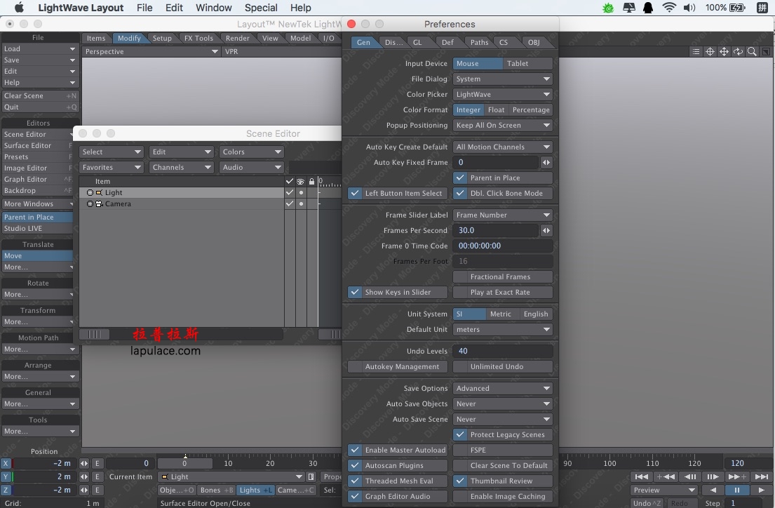Disable Autoscan Plugins checkbox
The height and width of the screenshot is (508, 775).
coord(398,465)
